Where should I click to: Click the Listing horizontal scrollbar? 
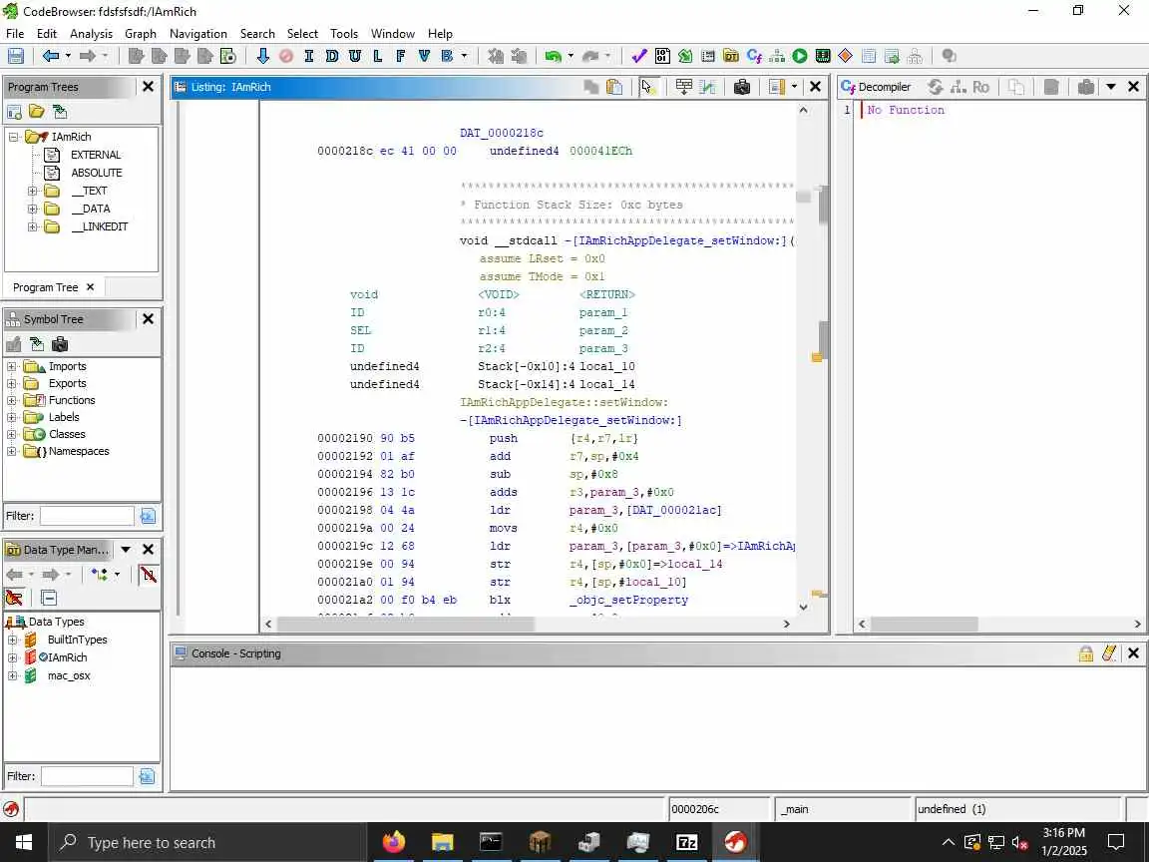(405, 624)
